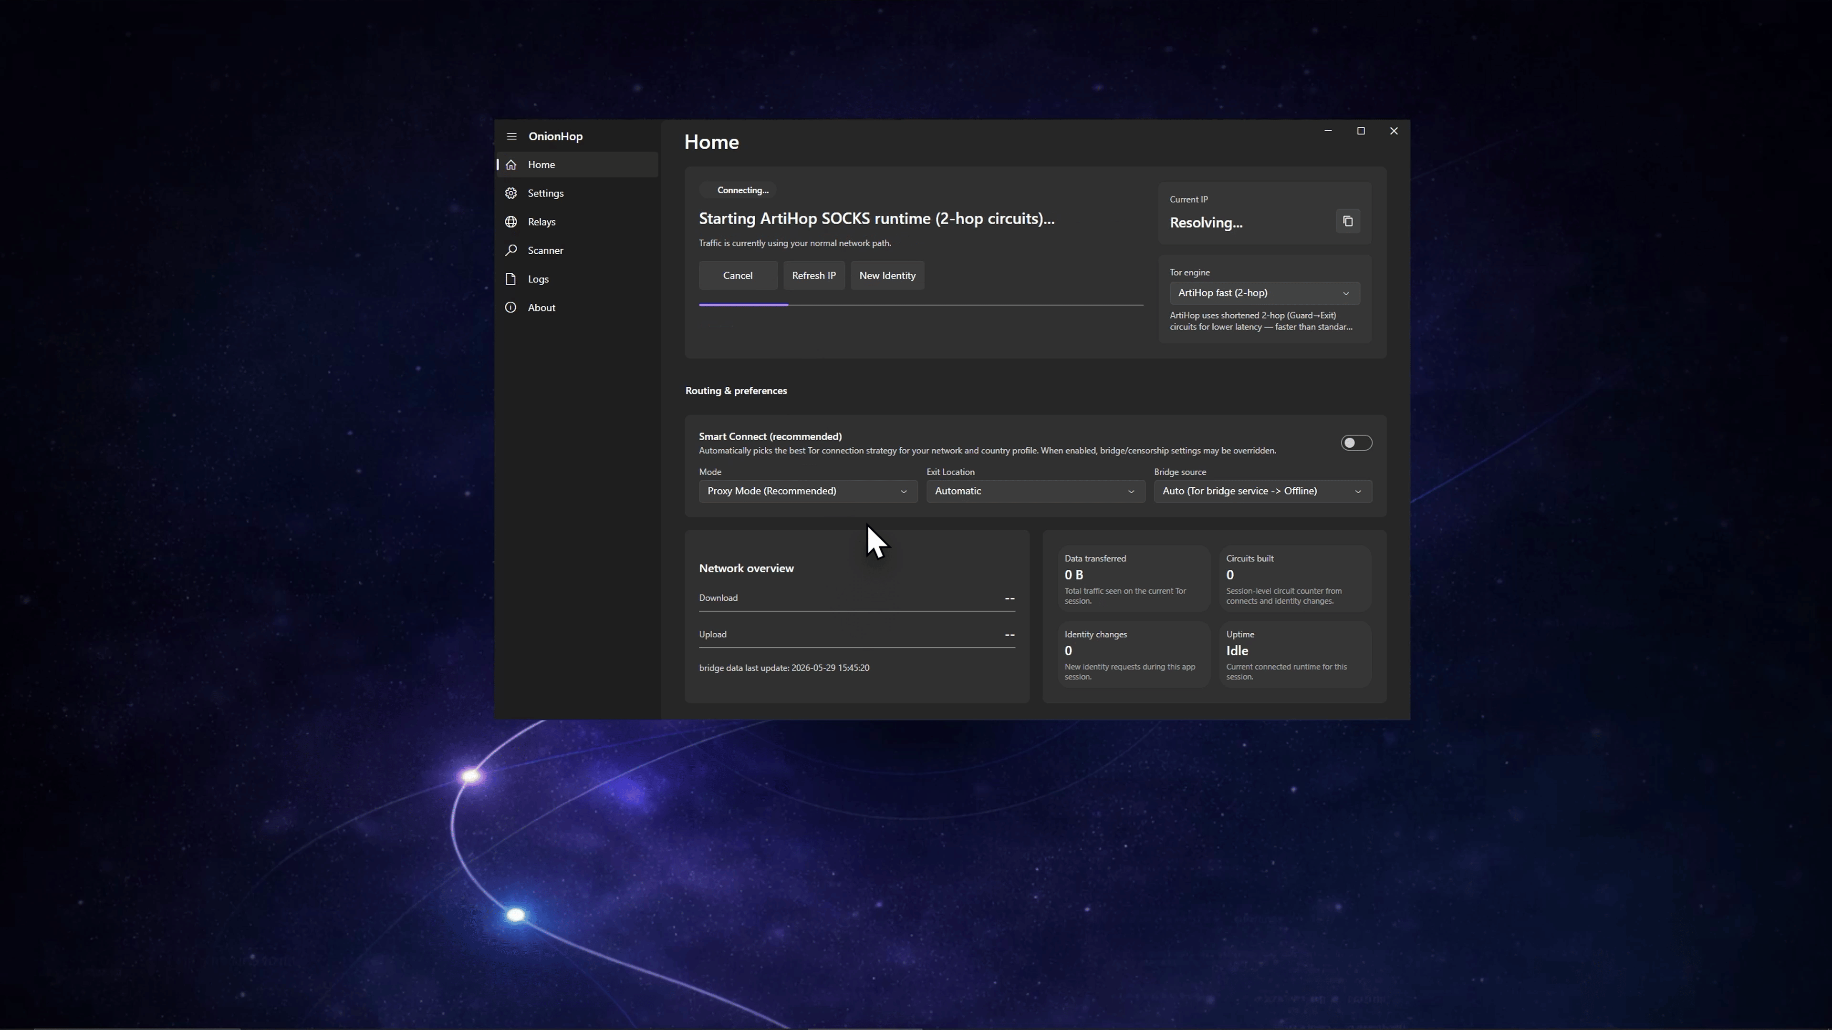Go to Settings page label
The height and width of the screenshot is (1030, 1832).
545,193
